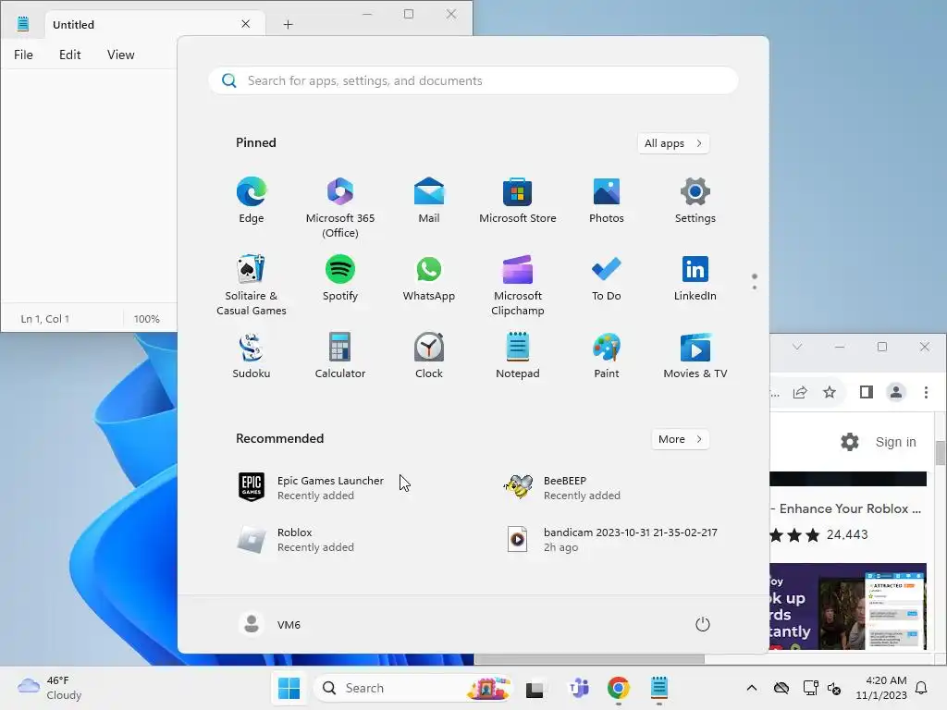Open Task View on taskbar

tap(535, 688)
